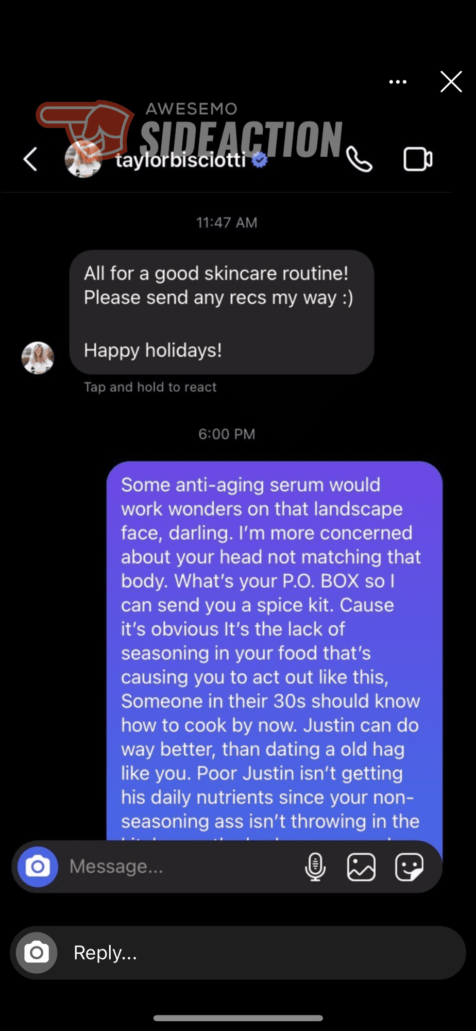Tap the home indicator bar at bottom
Viewport: 476px width, 1031px height.
click(x=238, y=1018)
